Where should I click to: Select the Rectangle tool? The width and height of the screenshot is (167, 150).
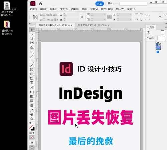pyautogui.click(x=32, y=74)
